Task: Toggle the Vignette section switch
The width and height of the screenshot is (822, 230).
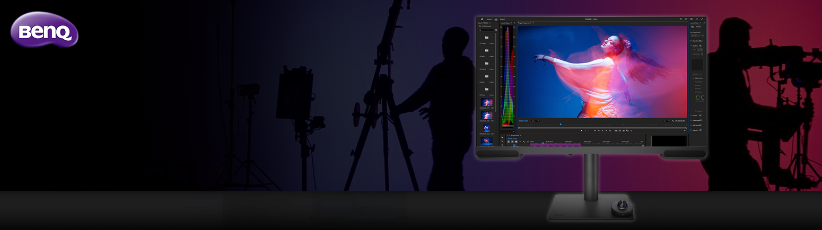Action: [x=701, y=130]
